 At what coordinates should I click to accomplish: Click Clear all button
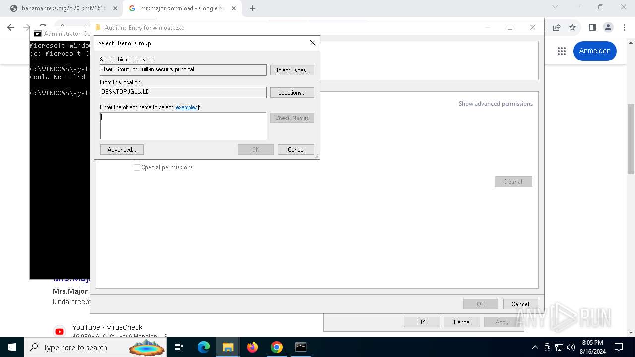(x=513, y=182)
